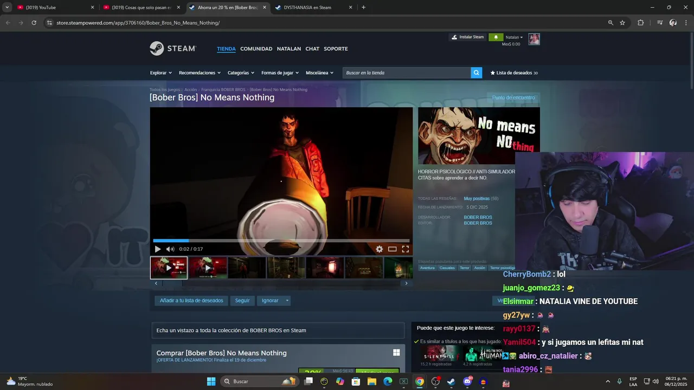The image size is (694, 390).
Task: Click the Windows Start button
Action: coord(211,381)
